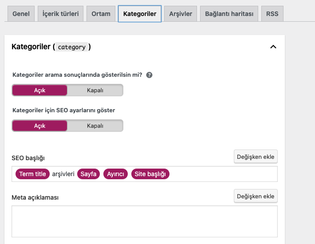Click Değişken ekle for Meta açıklaması

click(x=256, y=196)
